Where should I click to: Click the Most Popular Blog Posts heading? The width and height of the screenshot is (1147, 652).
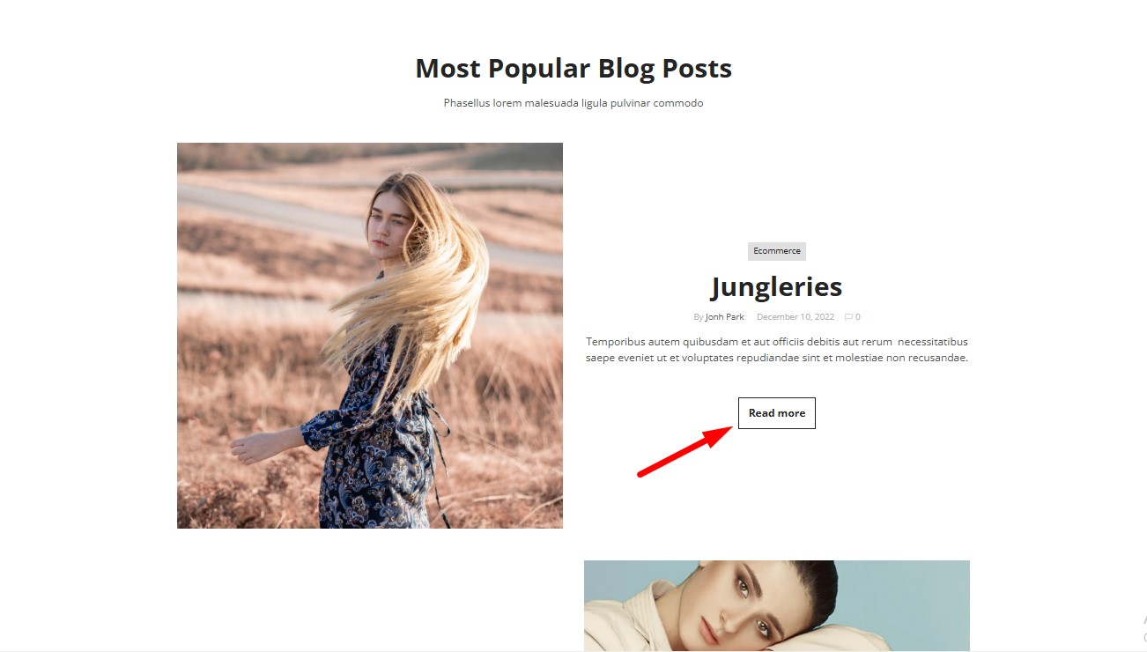pos(573,68)
